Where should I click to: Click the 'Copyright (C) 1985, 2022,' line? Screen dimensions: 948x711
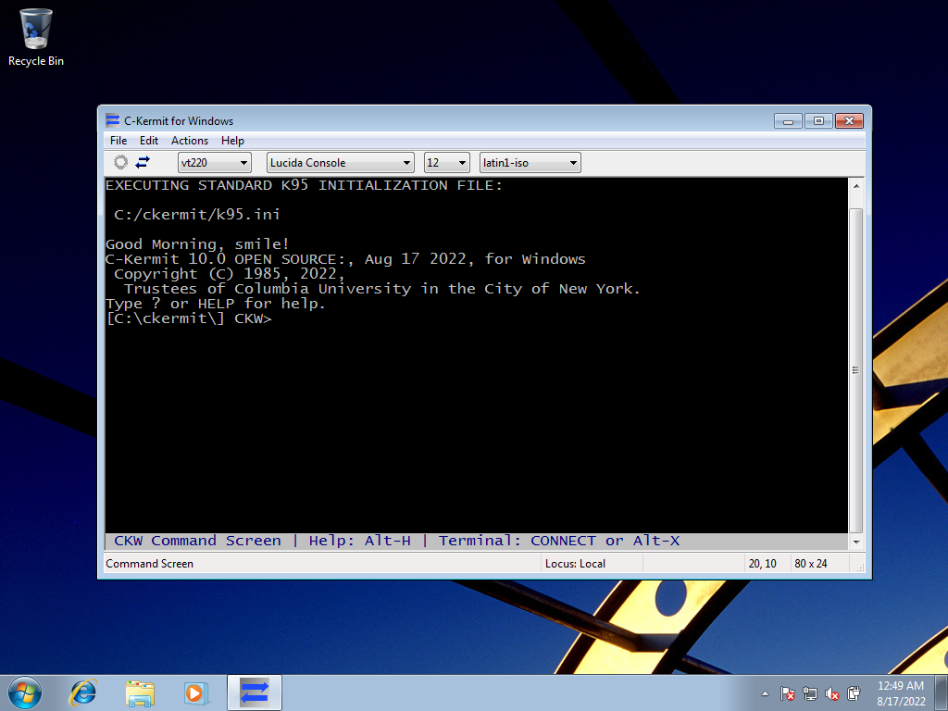tap(230, 274)
